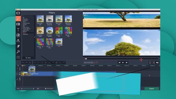
Task: Toggle mute speaker on audio track
Action: point(20,78)
